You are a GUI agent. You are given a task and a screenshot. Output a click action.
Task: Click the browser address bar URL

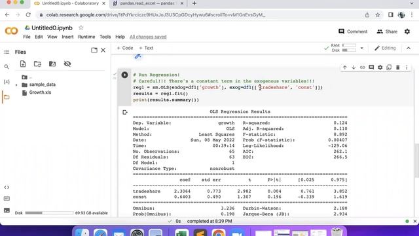tap(156, 15)
